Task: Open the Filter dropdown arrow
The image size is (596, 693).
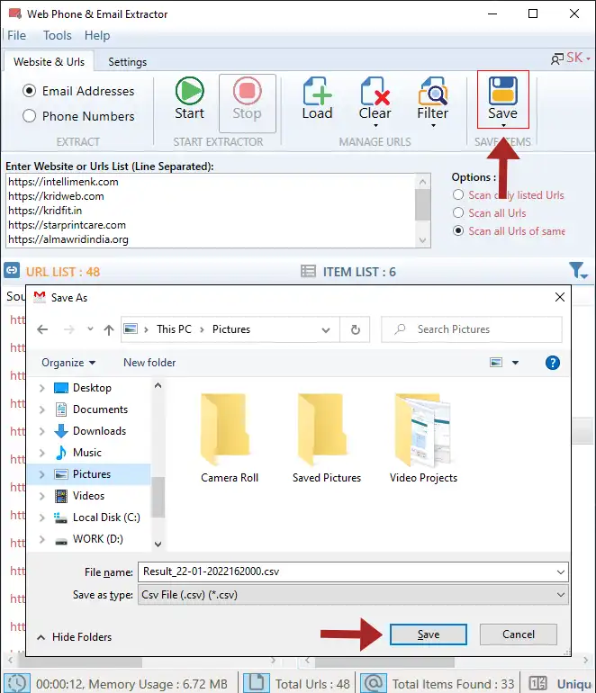Action: click(x=433, y=125)
